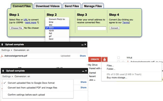
Task: Click the upload arrow icon in upper panel header
Action: pos(2,45)
